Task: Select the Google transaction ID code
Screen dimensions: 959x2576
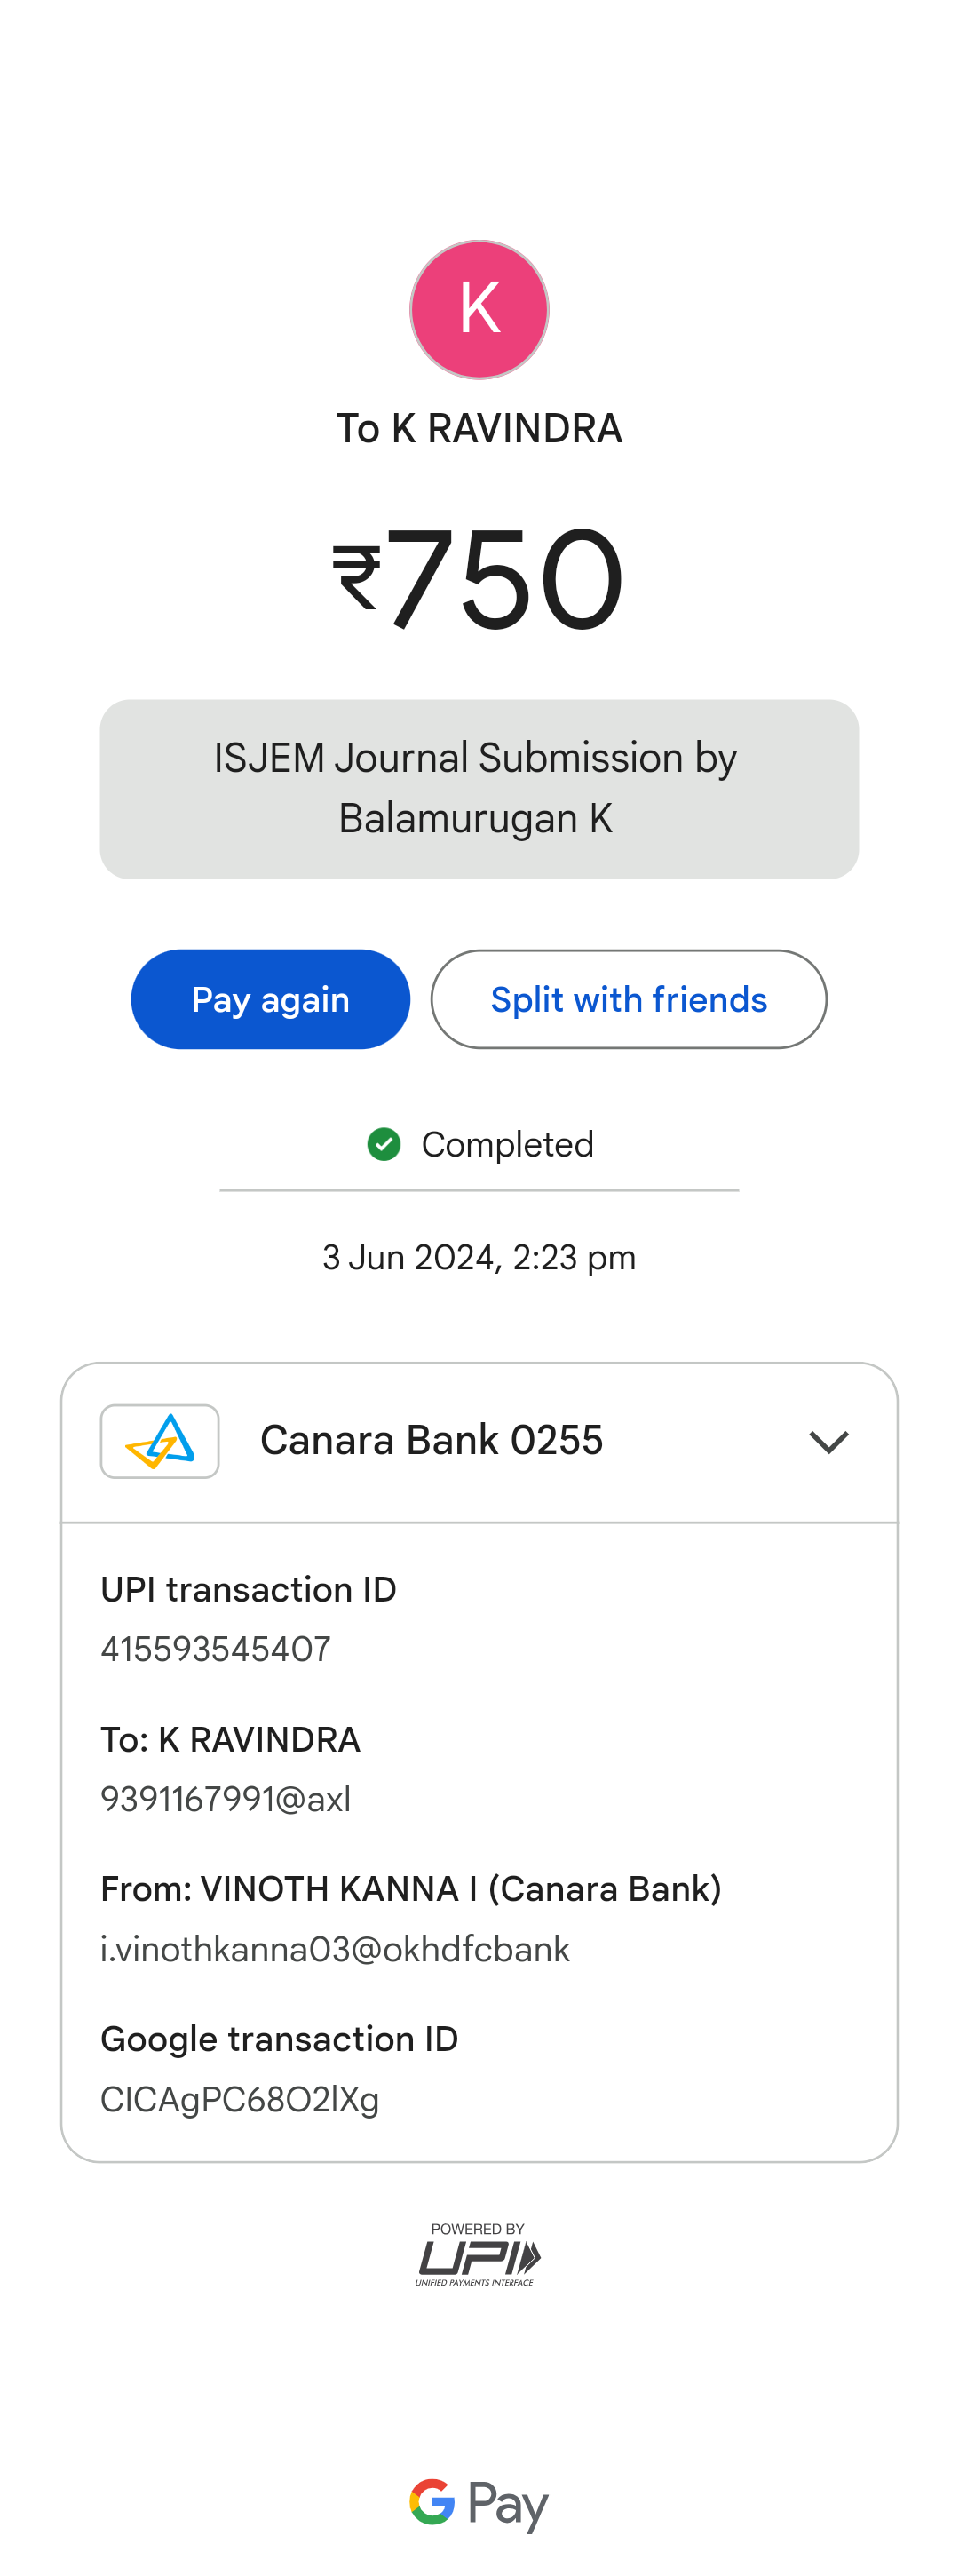Action: coord(240,2099)
